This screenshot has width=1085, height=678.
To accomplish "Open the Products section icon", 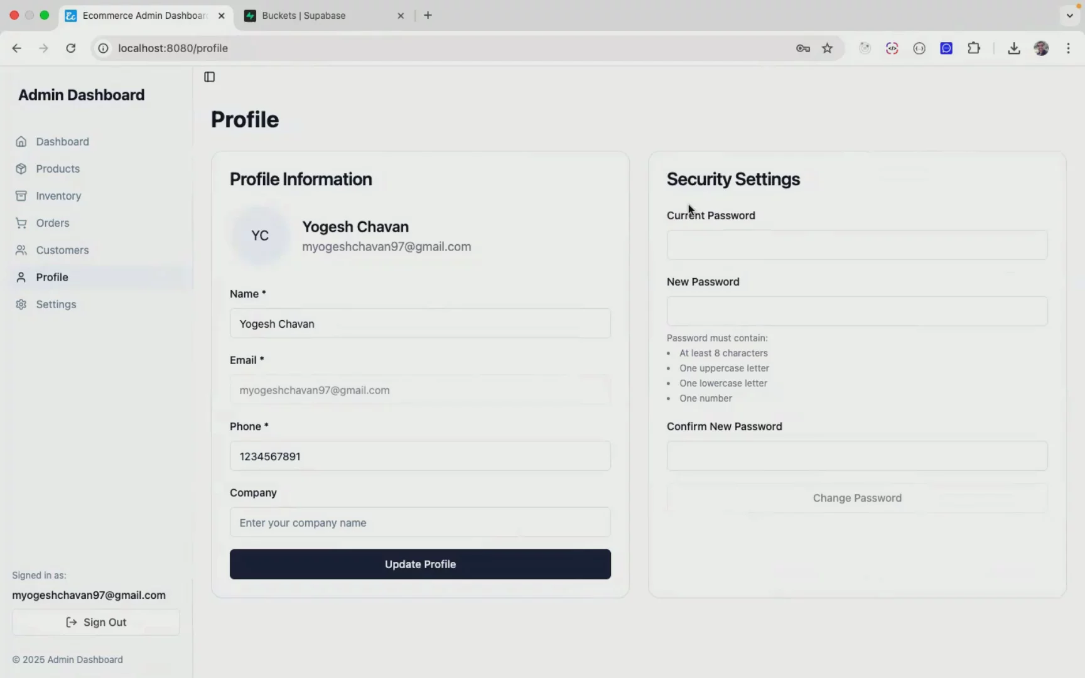I will [x=21, y=168].
